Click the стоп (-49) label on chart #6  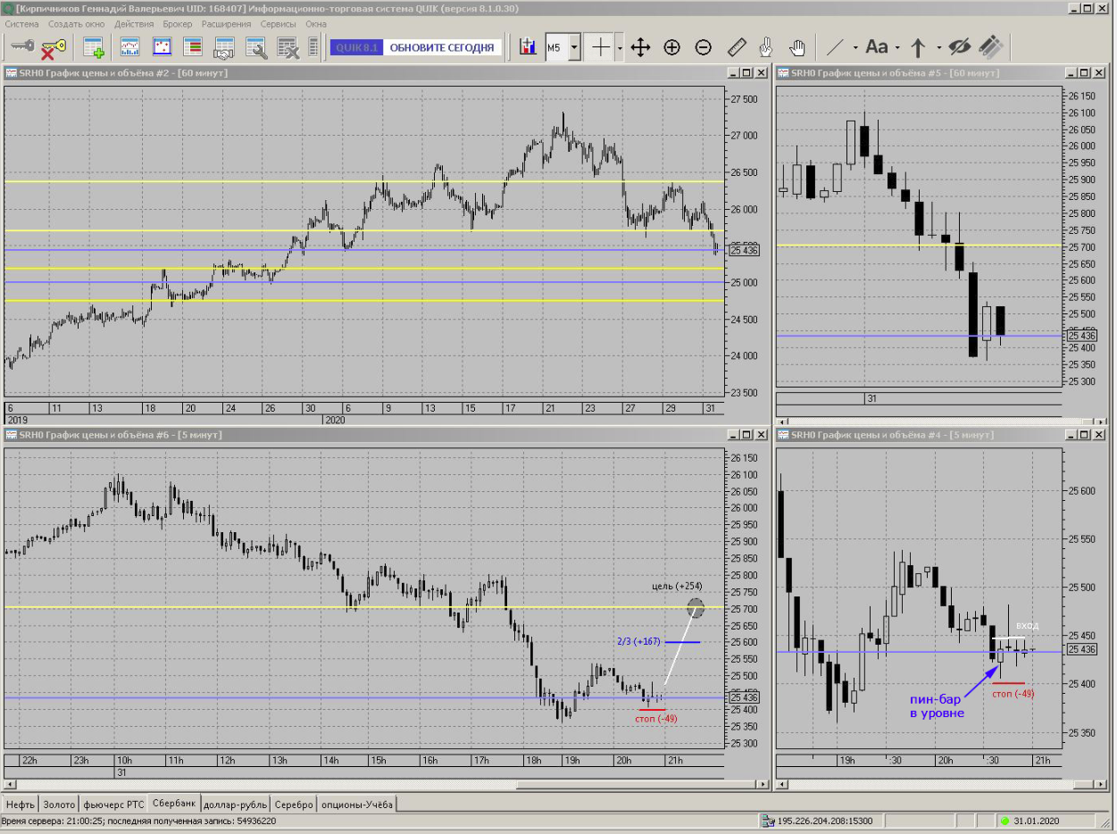click(656, 718)
